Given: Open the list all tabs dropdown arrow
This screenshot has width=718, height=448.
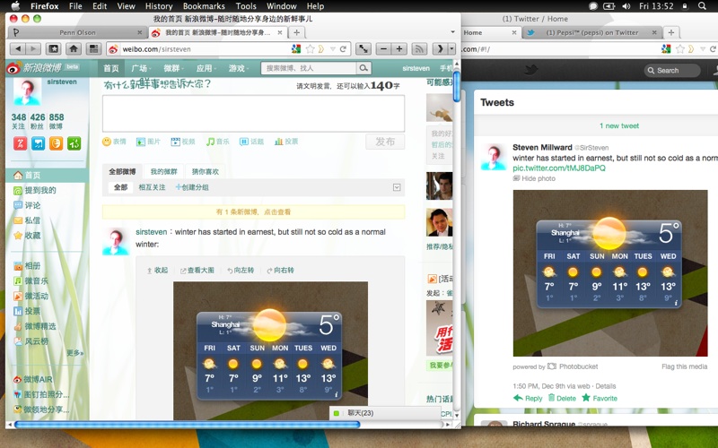Looking at the screenshot, I should coord(453,32).
